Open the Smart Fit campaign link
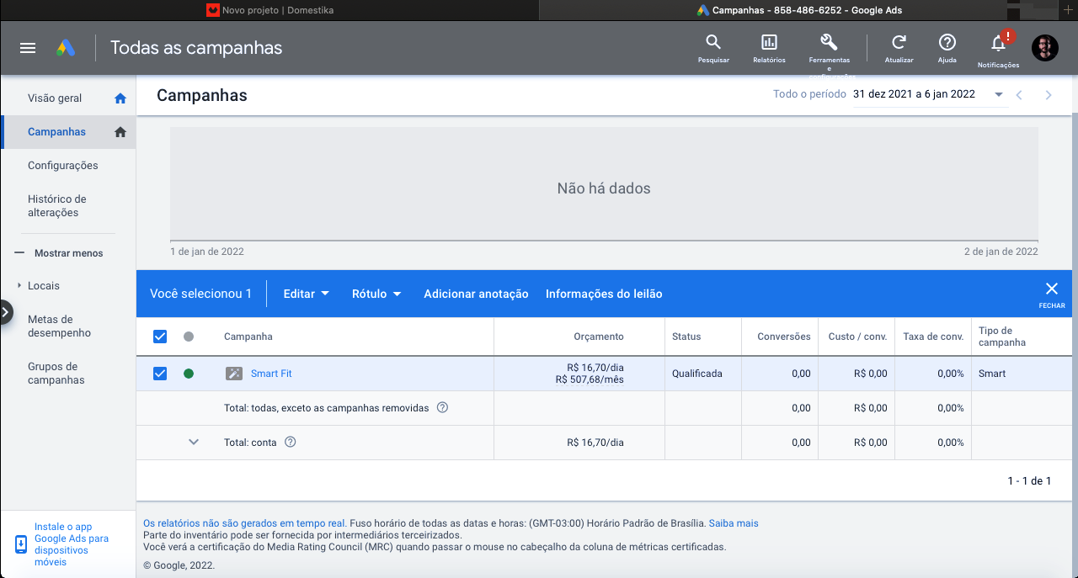Viewport: 1078px width, 578px height. click(271, 374)
